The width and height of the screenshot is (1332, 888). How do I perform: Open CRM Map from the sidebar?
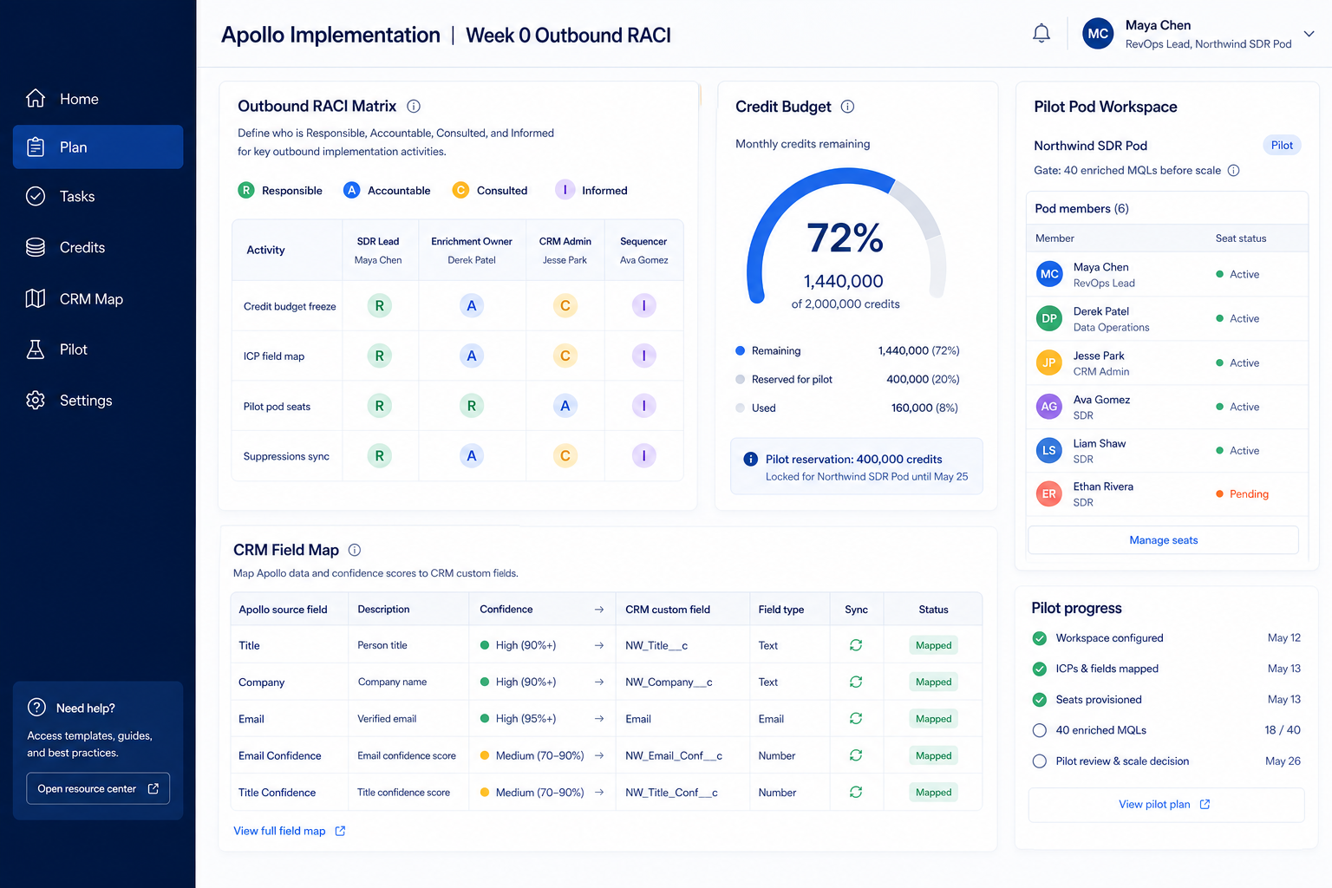click(98, 299)
